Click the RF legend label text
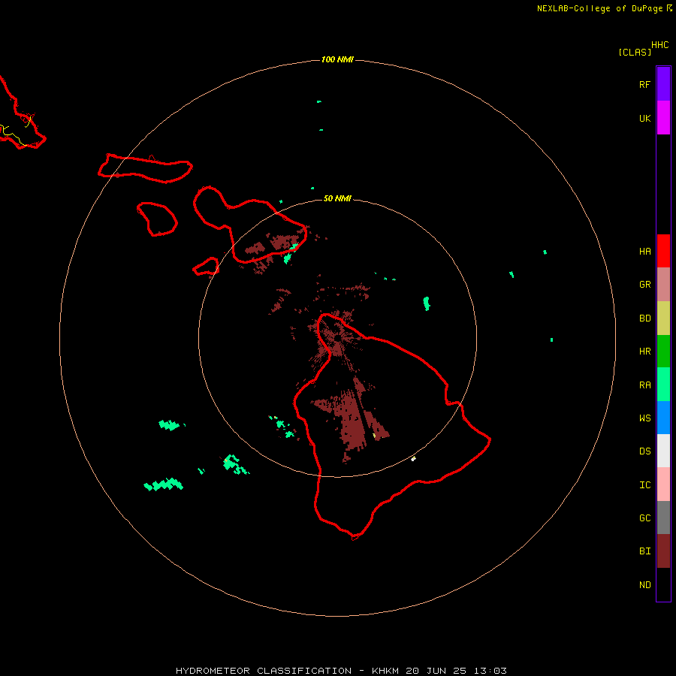This screenshot has height=676, width=676. tap(644, 84)
